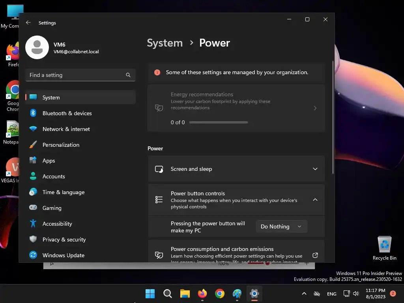Click the "0 of 0" text

click(178, 122)
